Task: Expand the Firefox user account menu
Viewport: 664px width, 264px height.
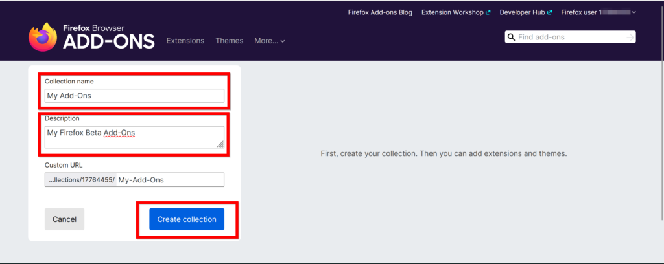Action: (598, 12)
